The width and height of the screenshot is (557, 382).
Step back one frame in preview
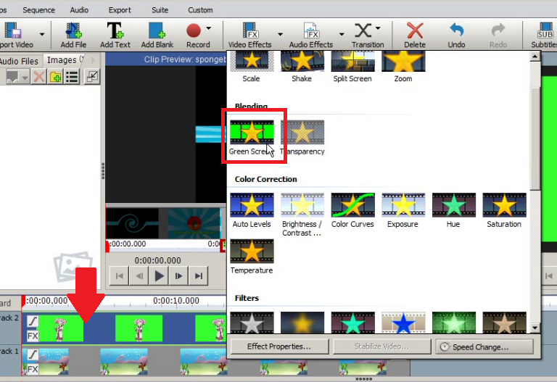[x=139, y=276]
